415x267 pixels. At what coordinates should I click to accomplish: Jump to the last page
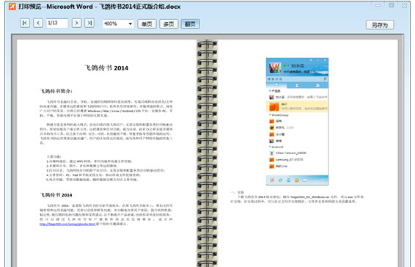pyautogui.click(x=89, y=23)
